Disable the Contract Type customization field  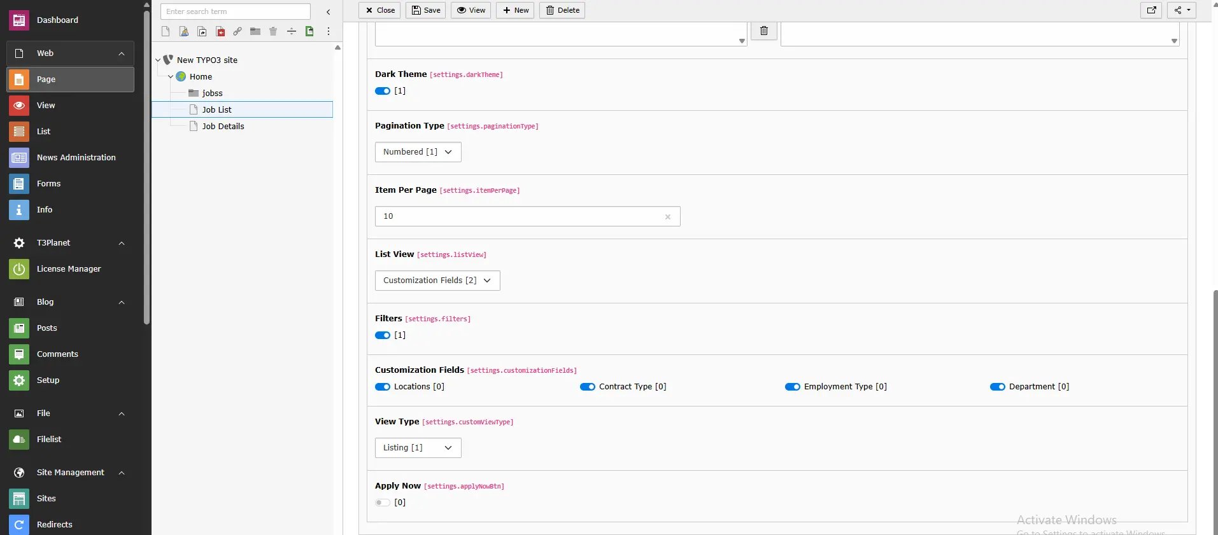coord(588,387)
